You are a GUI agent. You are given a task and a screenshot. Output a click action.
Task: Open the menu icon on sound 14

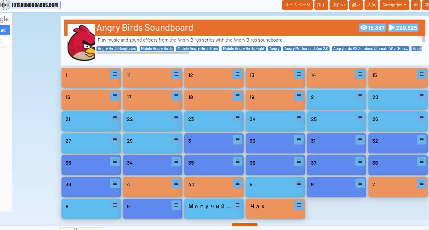point(360,74)
